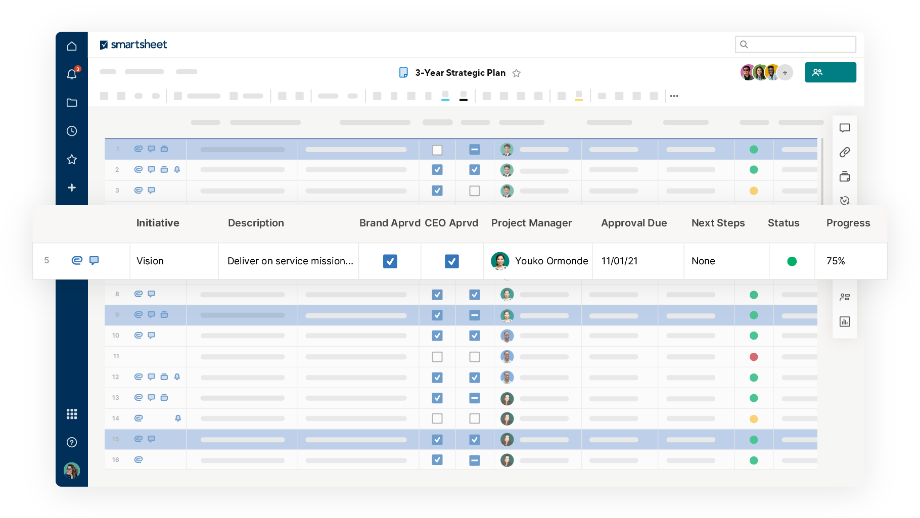The image size is (920, 518).
Task: Uncheck Brand Aprvd for Vision row
Action: point(390,261)
